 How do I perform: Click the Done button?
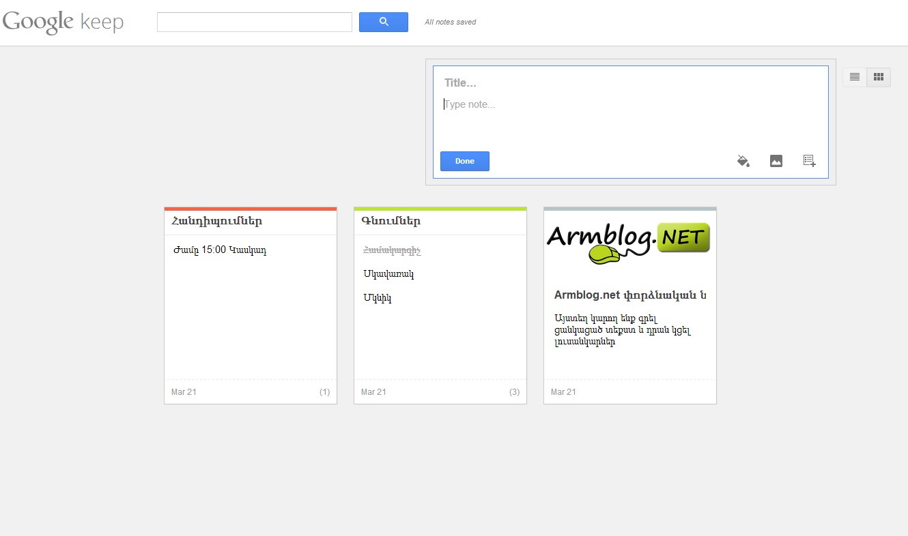pyautogui.click(x=465, y=161)
